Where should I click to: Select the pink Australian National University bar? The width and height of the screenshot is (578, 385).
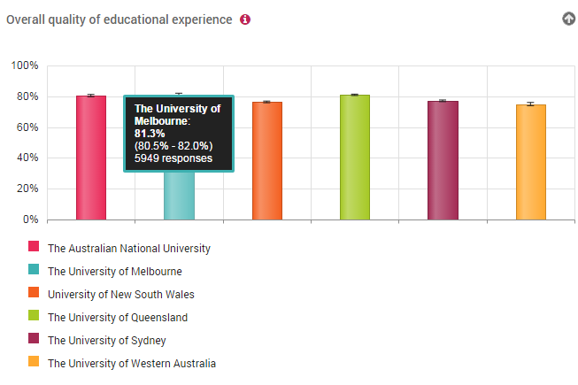click(x=91, y=158)
